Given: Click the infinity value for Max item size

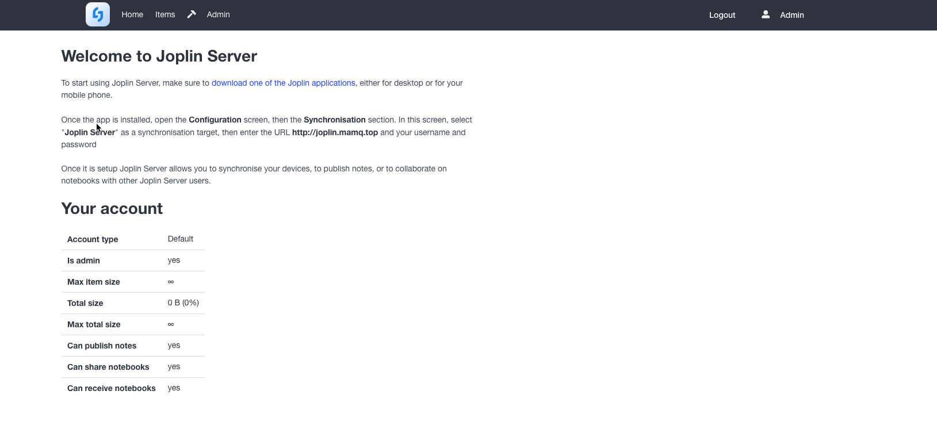Looking at the screenshot, I should pyautogui.click(x=171, y=282).
